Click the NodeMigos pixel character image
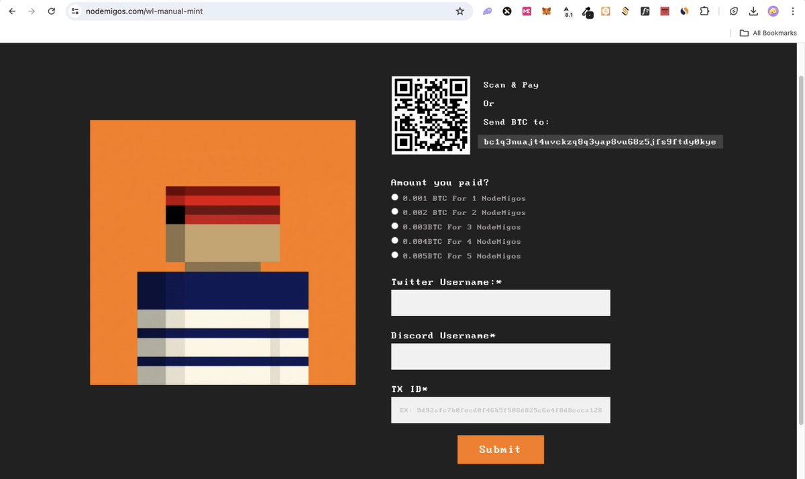Image resolution: width=805 pixels, height=479 pixels. pyautogui.click(x=223, y=253)
